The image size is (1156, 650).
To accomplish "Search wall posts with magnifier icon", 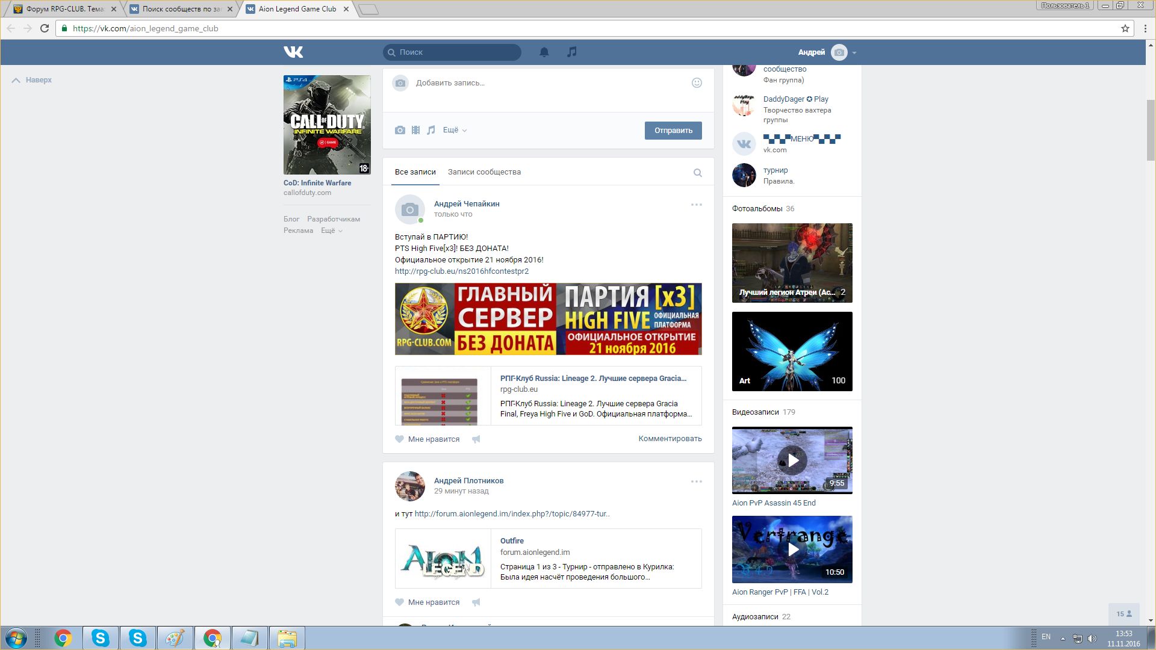I will click(x=697, y=173).
